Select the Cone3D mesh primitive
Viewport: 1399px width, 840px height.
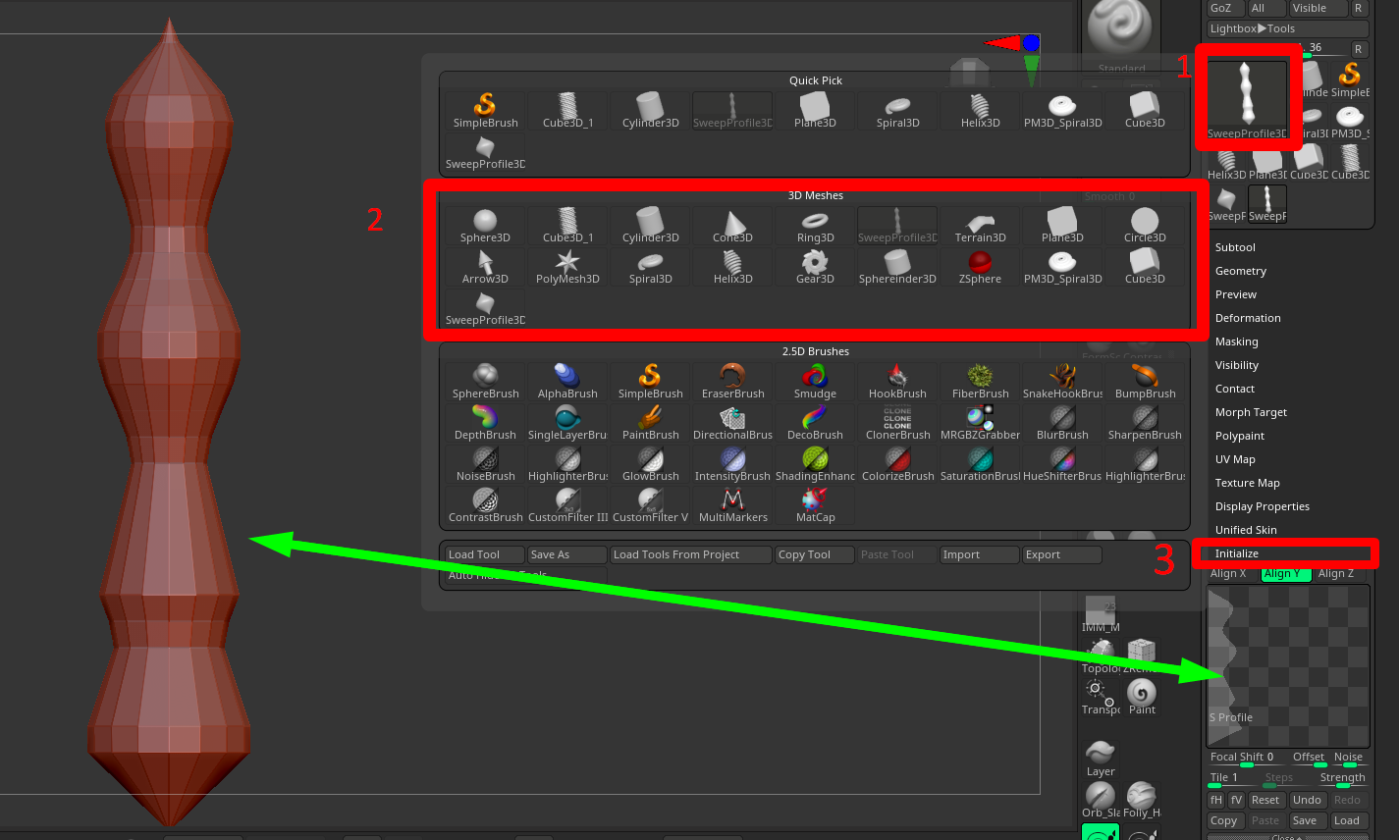tap(732, 226)
